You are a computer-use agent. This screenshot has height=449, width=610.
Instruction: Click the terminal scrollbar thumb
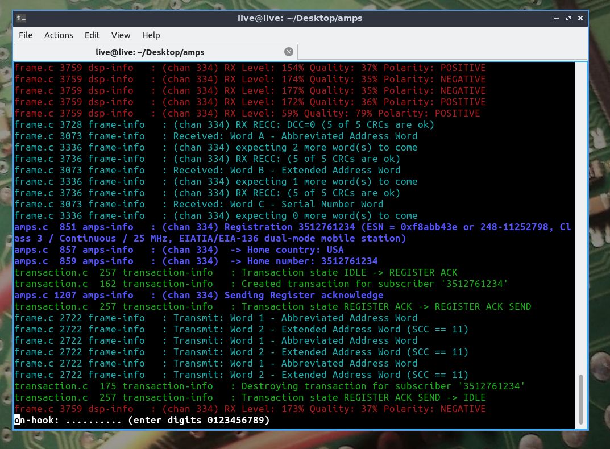[581, 399]
